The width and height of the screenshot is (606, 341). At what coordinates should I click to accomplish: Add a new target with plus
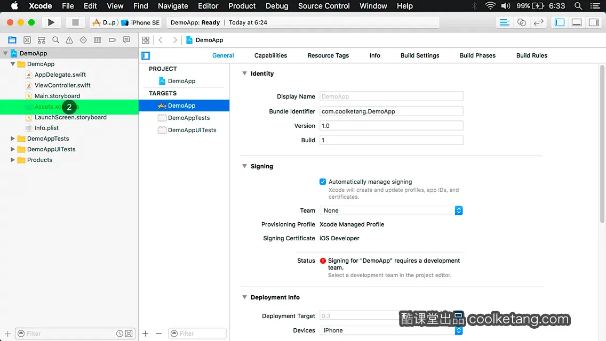coord(145,334)
